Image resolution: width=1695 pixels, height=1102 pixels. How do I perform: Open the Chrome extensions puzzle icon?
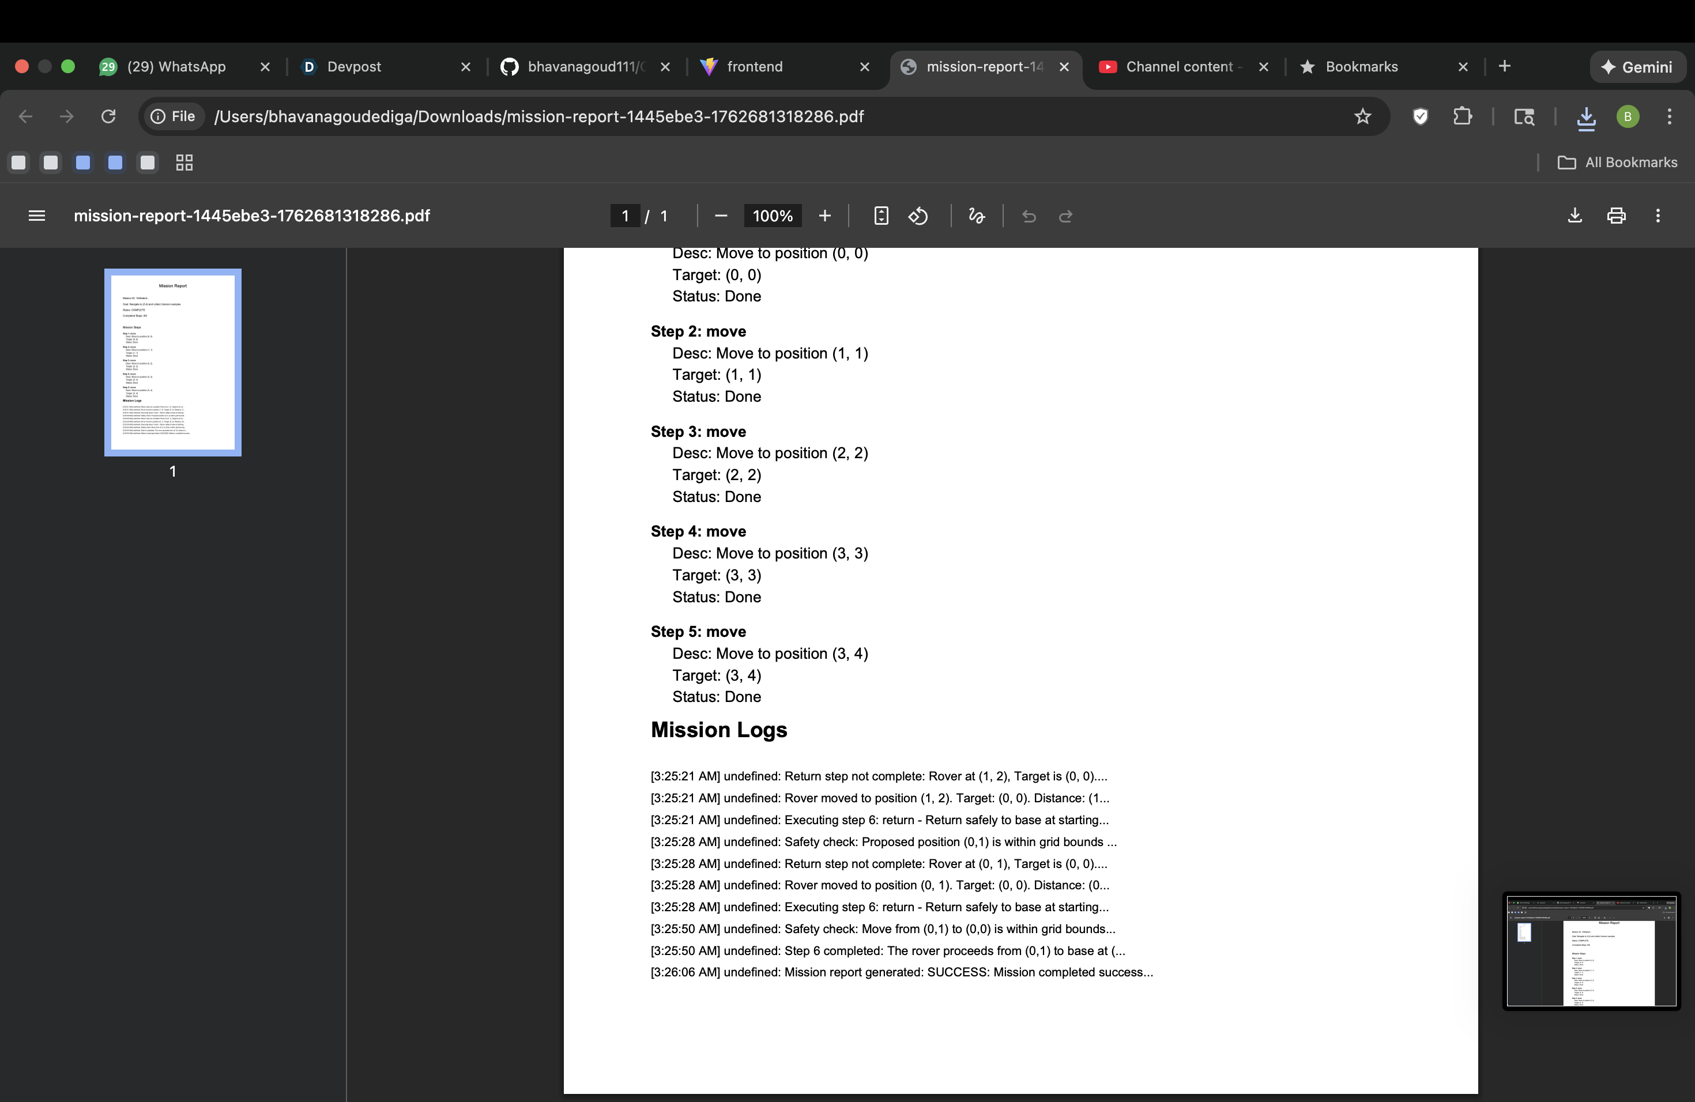[1462, 116]
